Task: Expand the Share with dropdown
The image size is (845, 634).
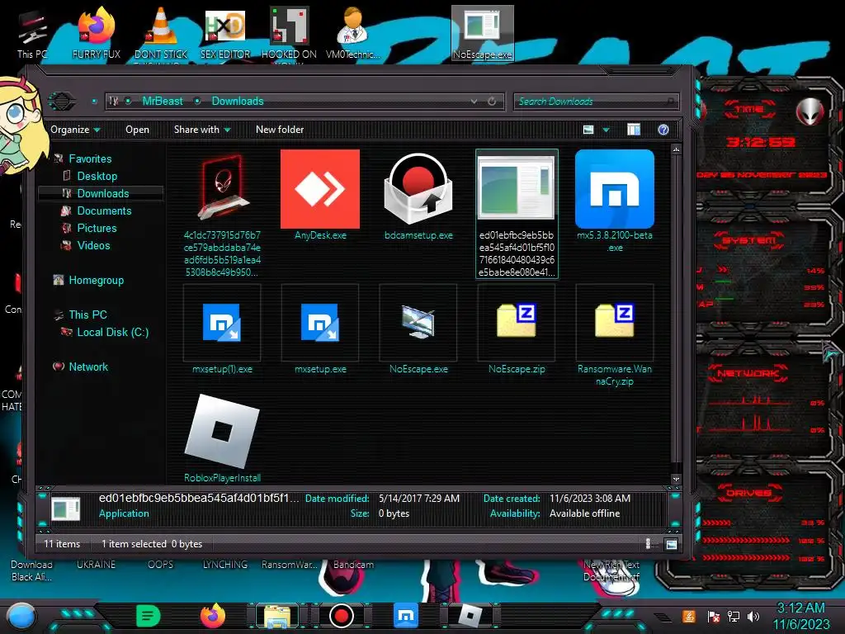Action: (x=202, y=130)
